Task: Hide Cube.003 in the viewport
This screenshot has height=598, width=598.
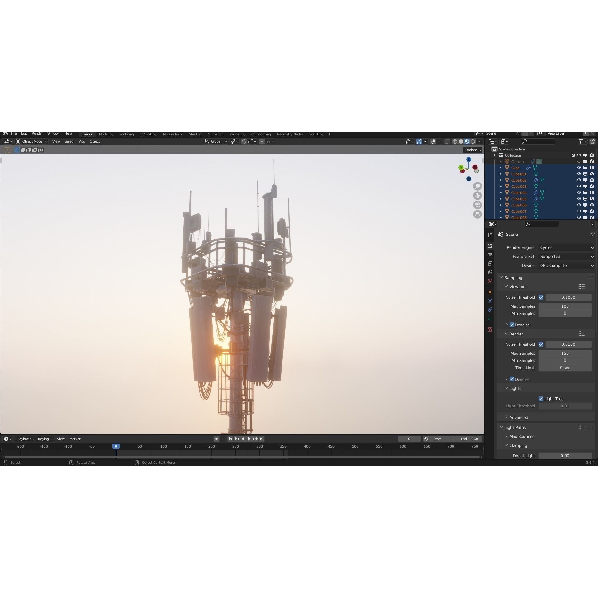Action: tap(579, 186)
